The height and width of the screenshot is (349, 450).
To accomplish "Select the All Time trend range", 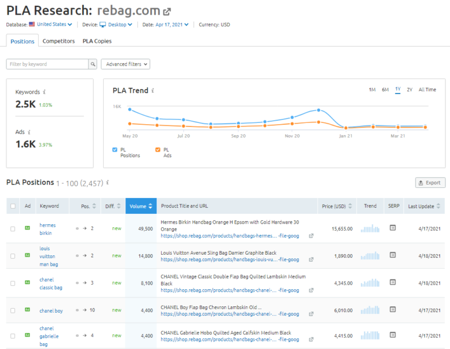I will [x=427, y=90].
